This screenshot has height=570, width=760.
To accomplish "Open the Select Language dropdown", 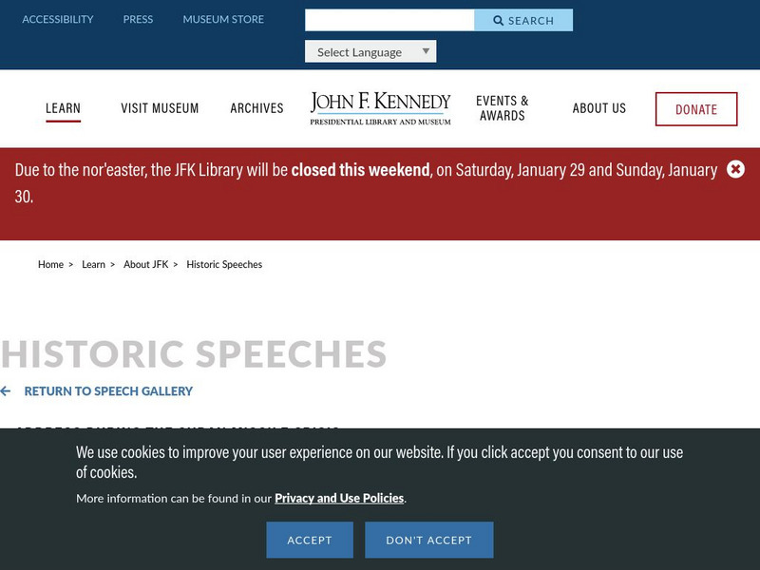I will tap(370, 51).
